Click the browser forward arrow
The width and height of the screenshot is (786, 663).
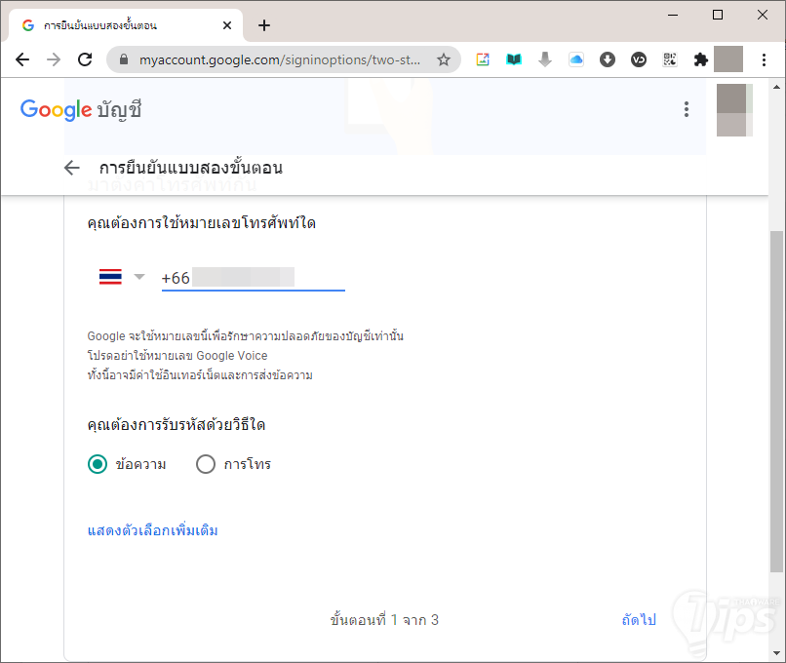53,60
